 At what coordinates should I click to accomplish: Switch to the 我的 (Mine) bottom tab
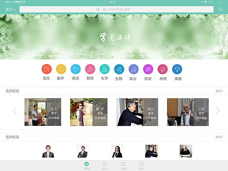[142, 166]
